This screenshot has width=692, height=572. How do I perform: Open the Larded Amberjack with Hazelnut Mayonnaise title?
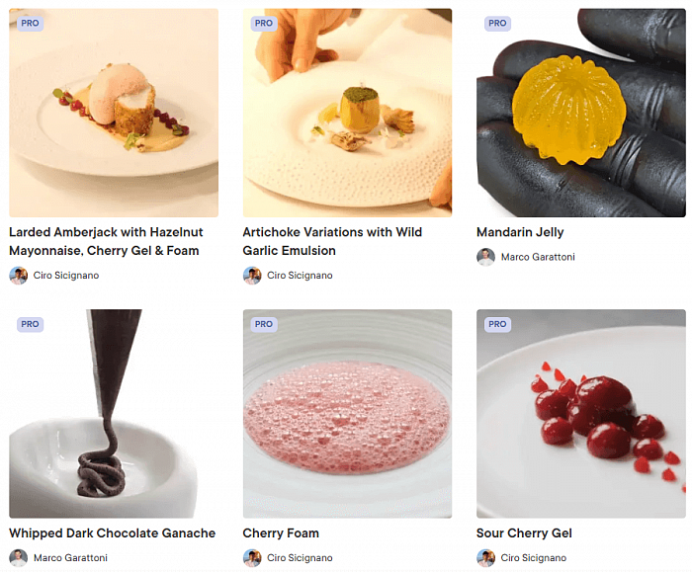(x=106, y=241)
